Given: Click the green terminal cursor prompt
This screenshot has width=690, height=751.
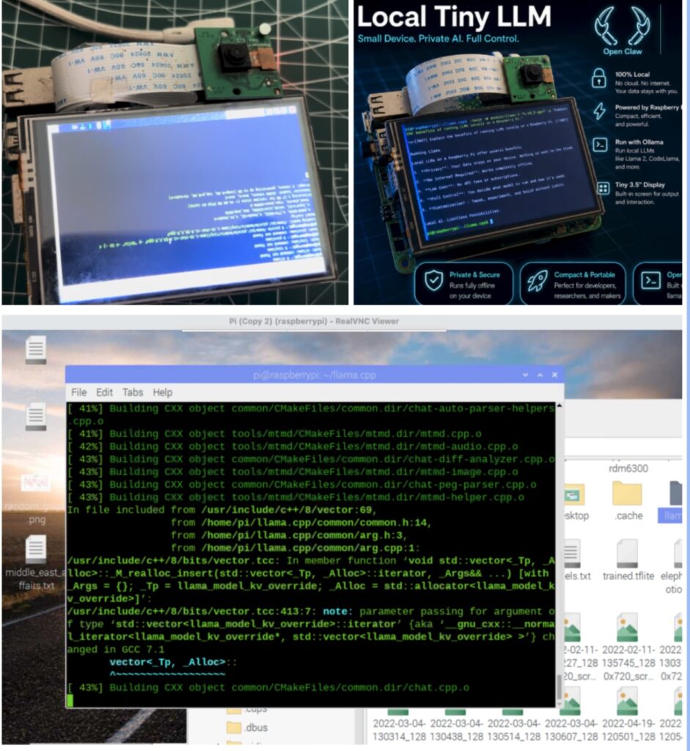Looking at the screenshot, I should click(x=70, y=700).
